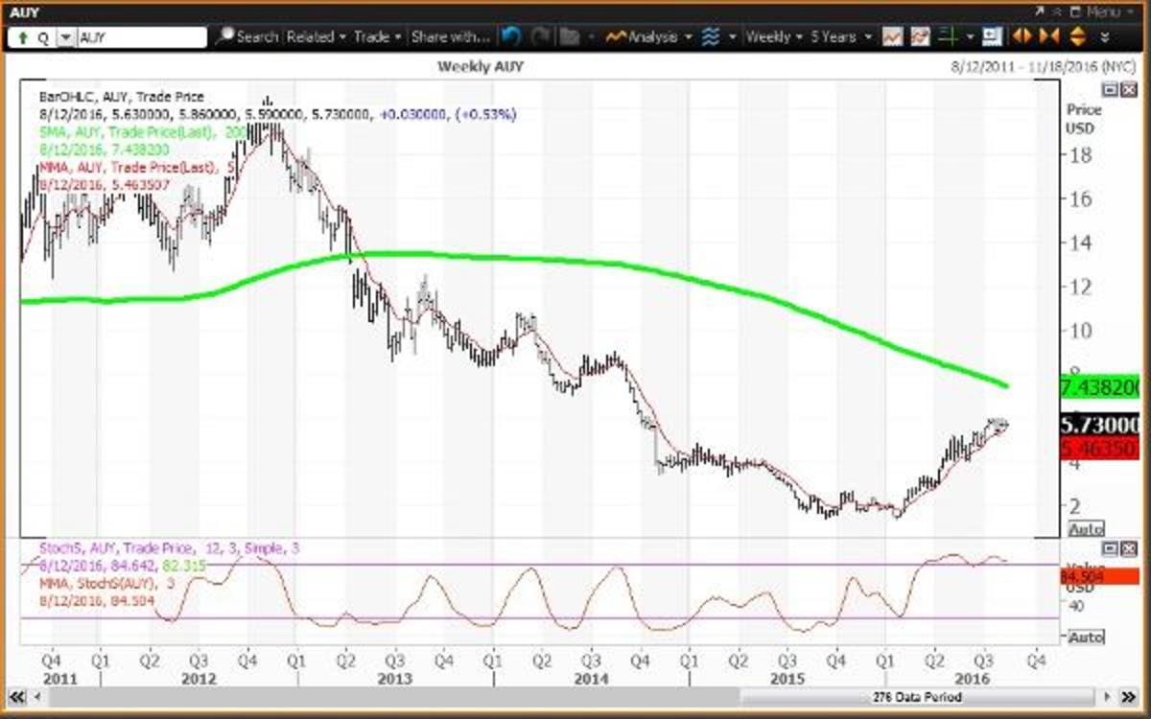Toggle Auto scale on the price axis
Viewport: 1151px width, 719px height.
pyautogui.click(x=1086, y=529)
